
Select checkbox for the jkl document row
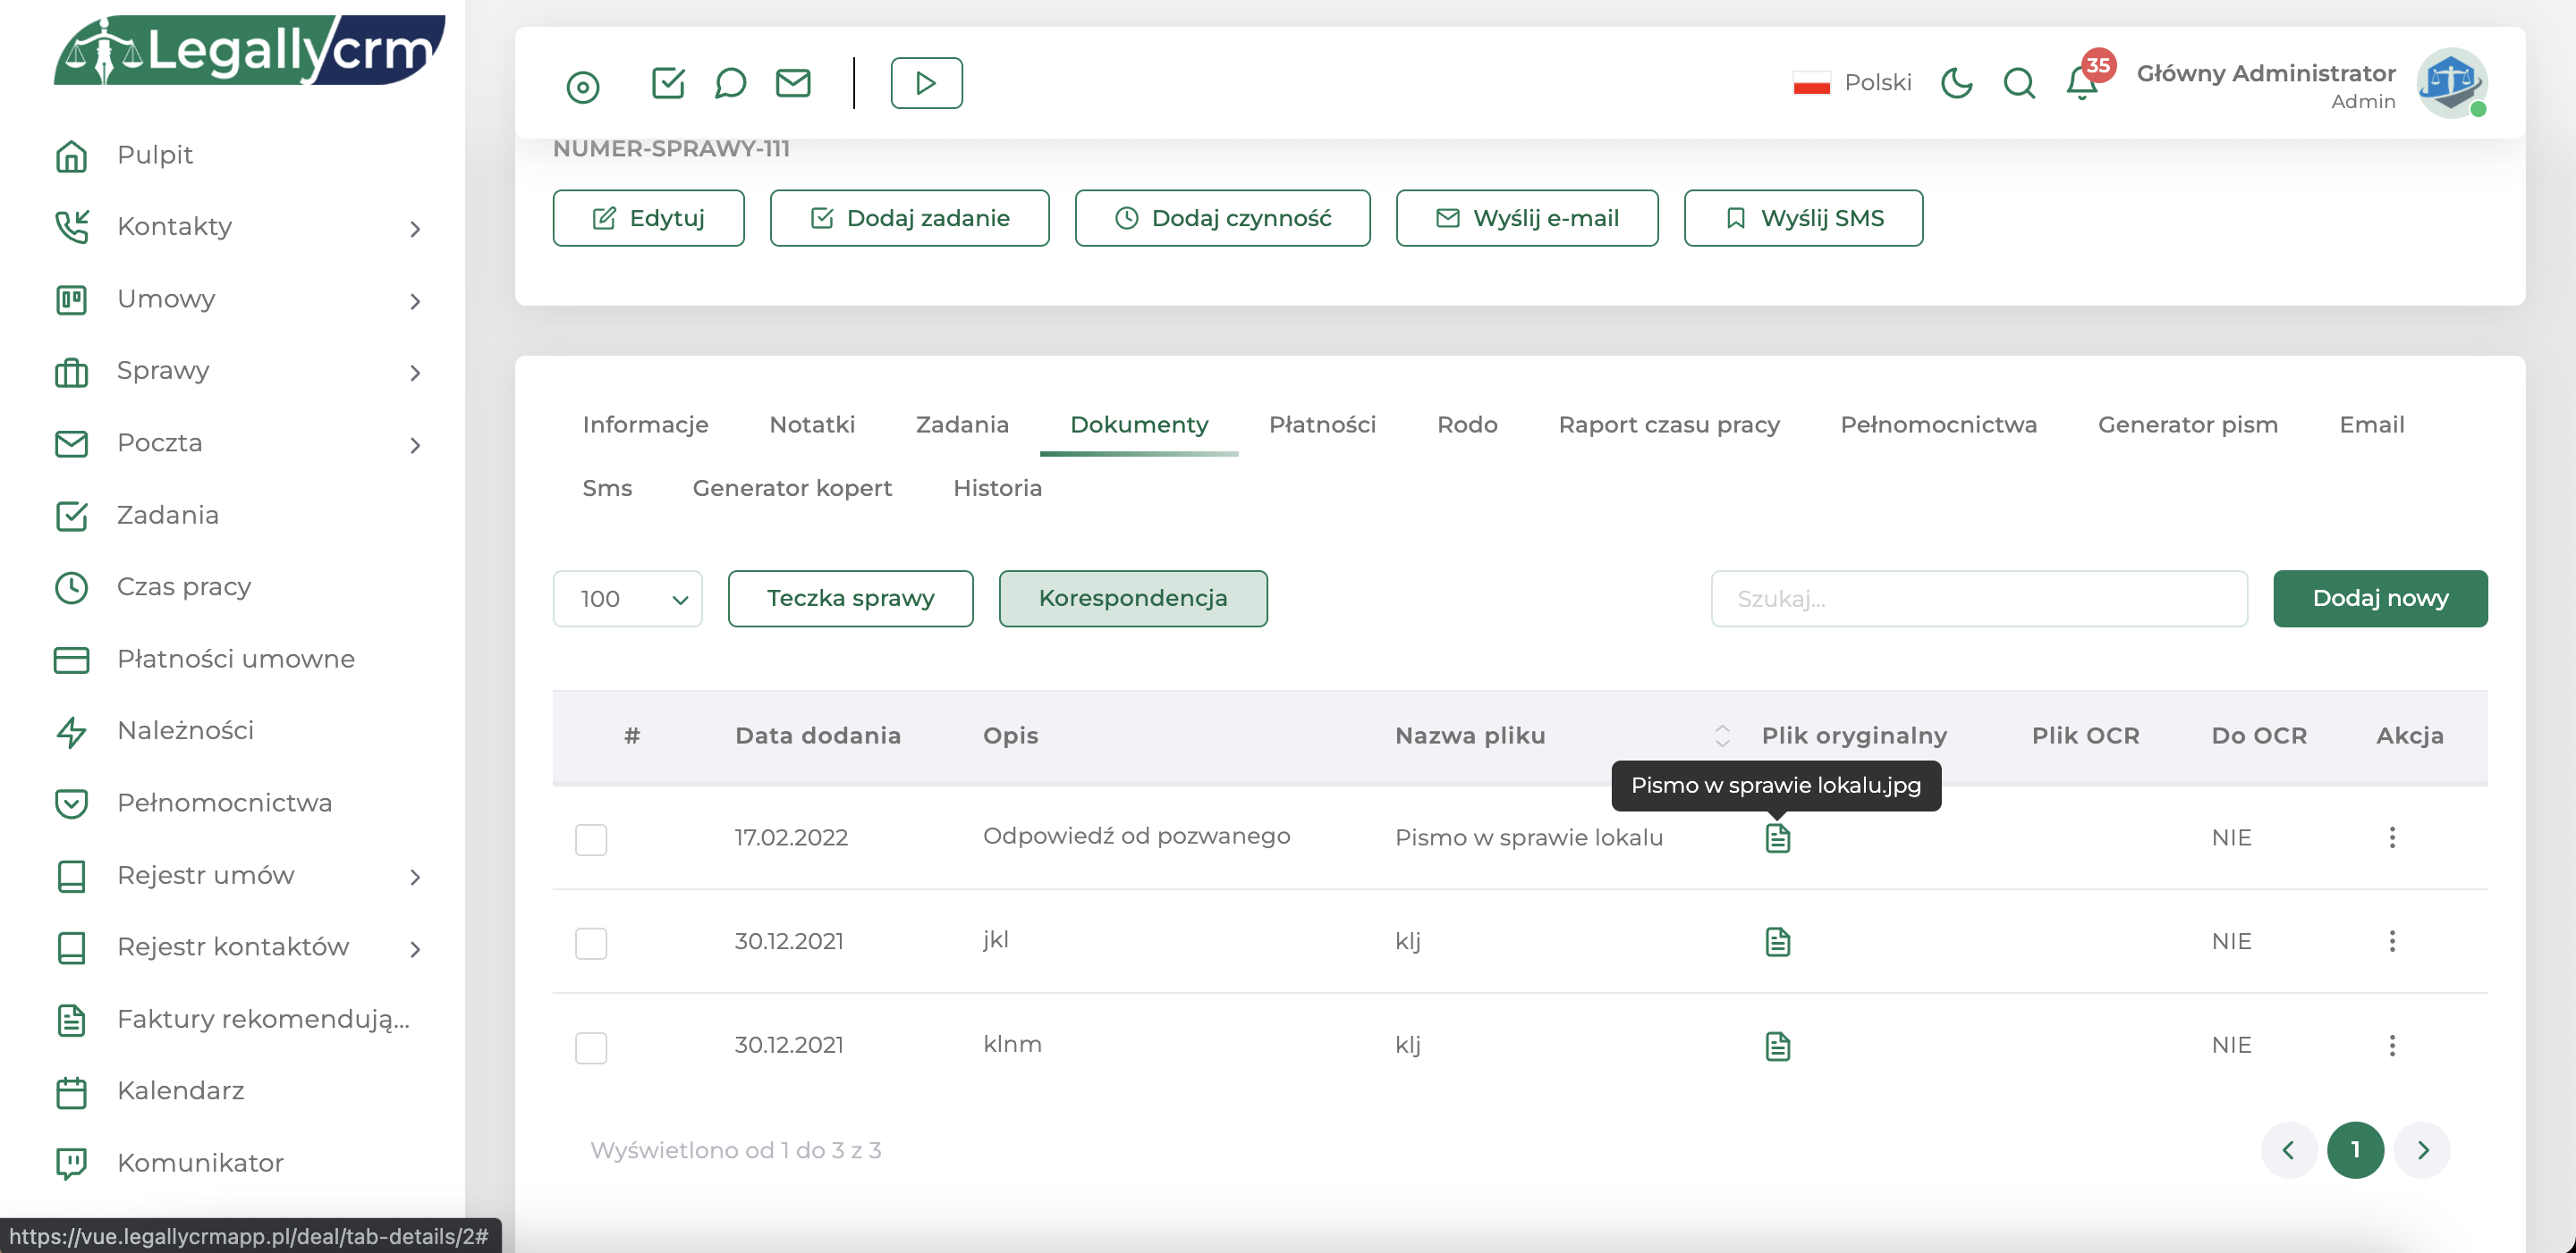pos(591,943)
